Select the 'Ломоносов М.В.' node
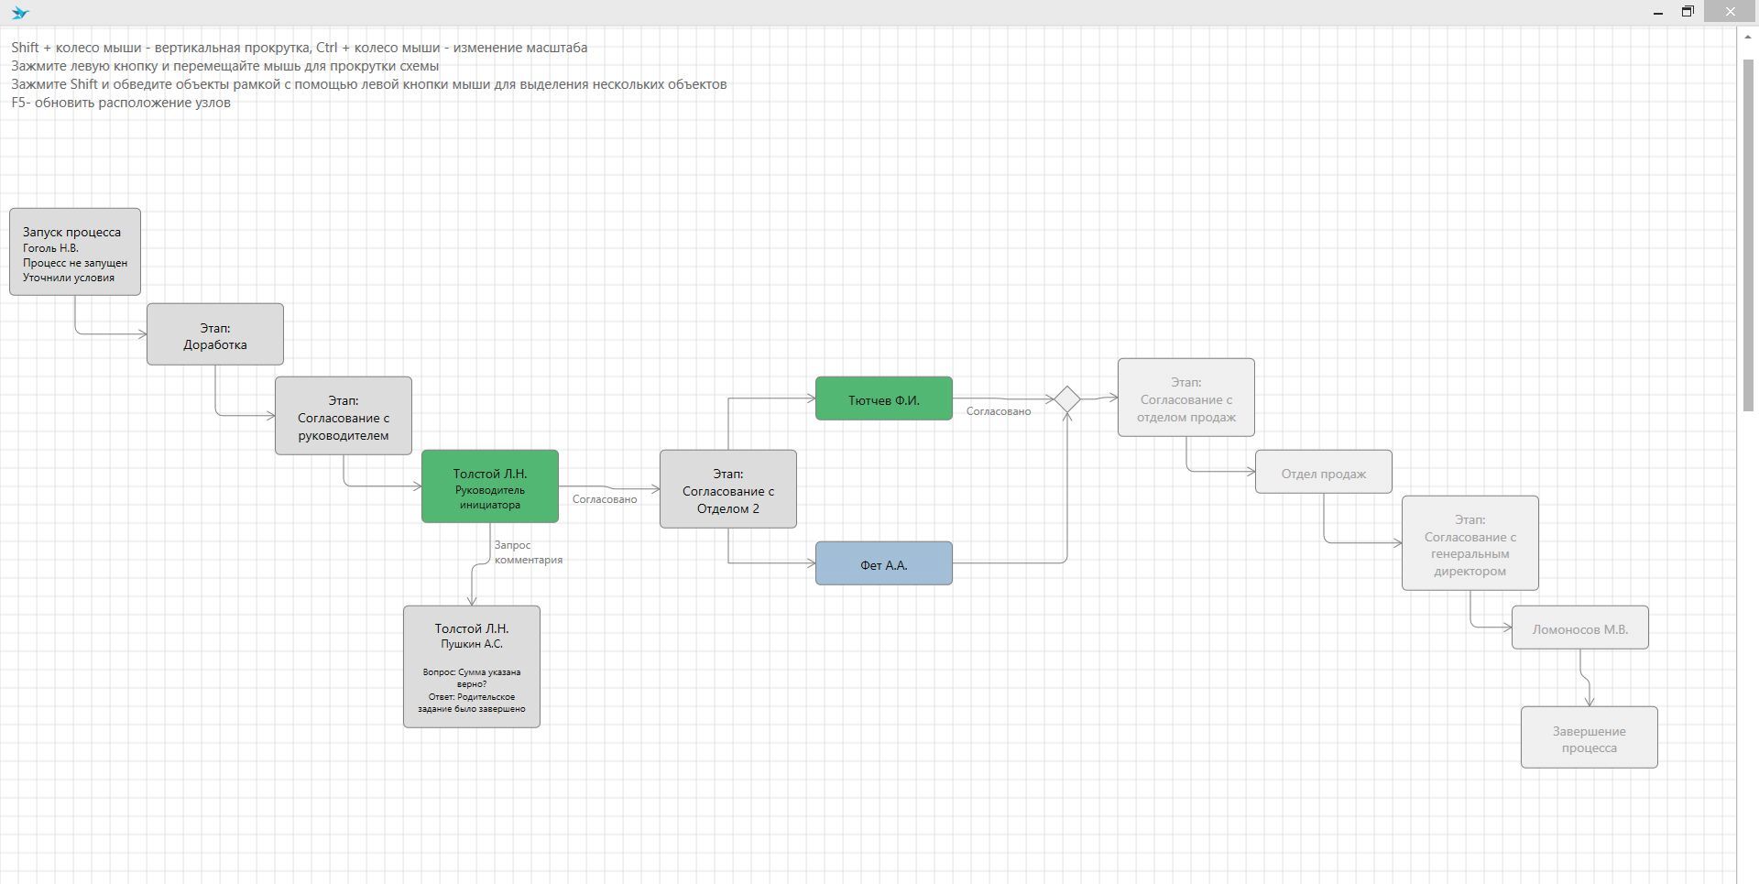1759x884 pixels. pos(1580,628)
